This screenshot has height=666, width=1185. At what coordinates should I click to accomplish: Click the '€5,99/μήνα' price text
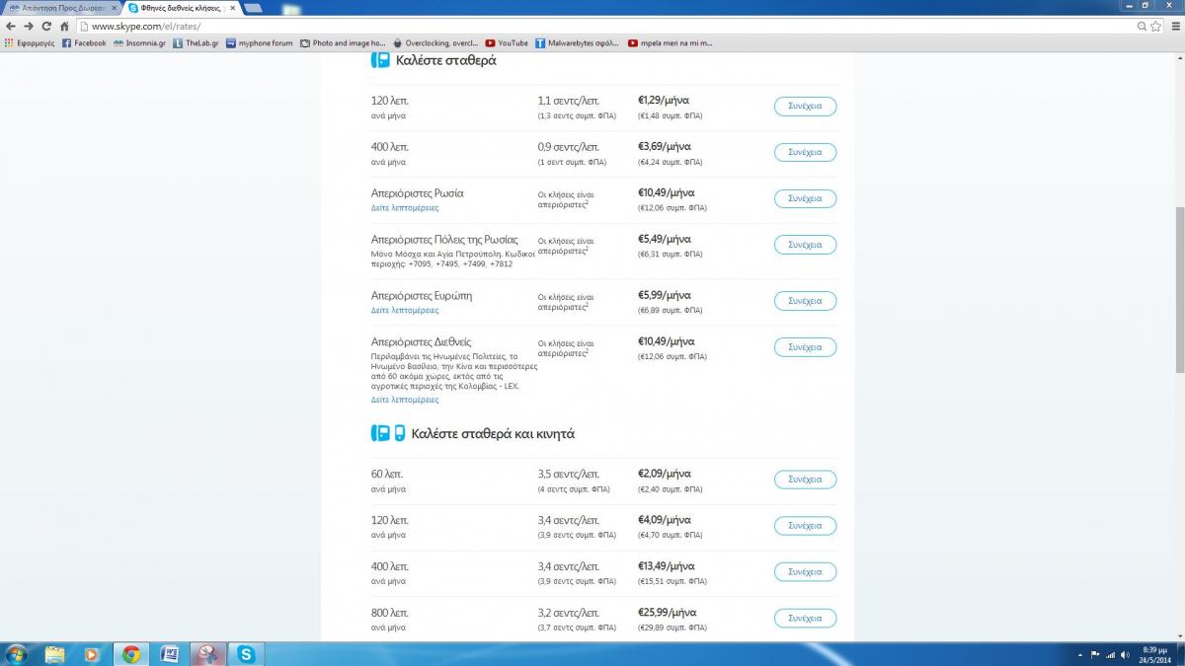click(664, 294)
